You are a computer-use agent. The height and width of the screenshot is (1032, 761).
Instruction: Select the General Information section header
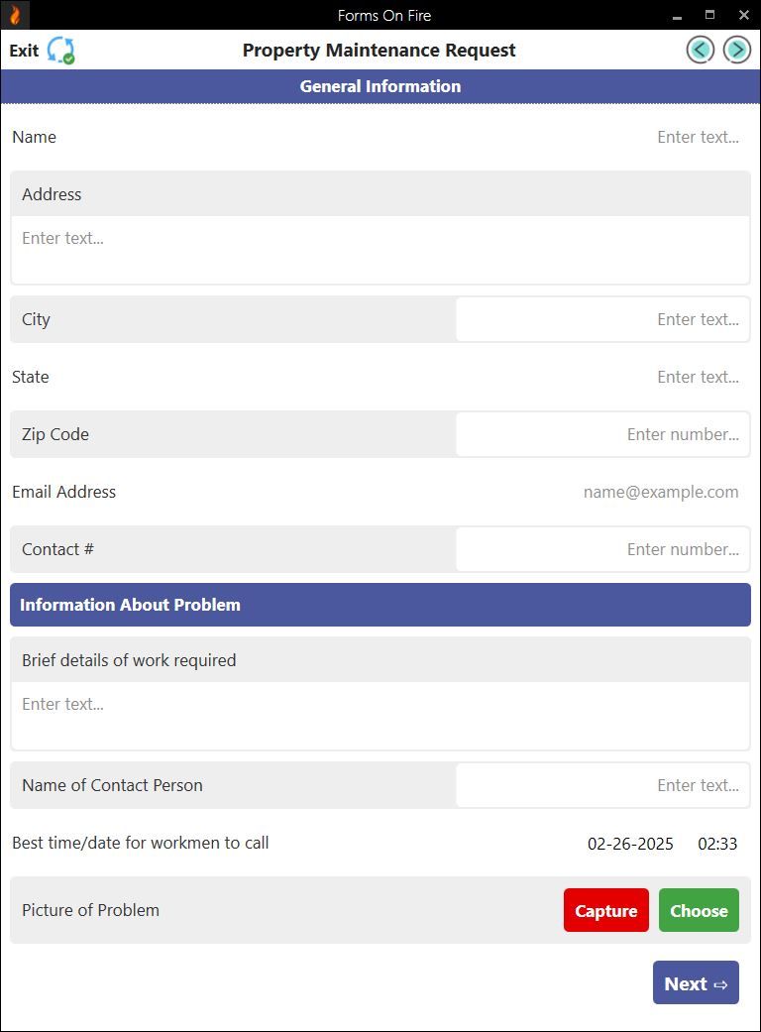click(380, 86)
